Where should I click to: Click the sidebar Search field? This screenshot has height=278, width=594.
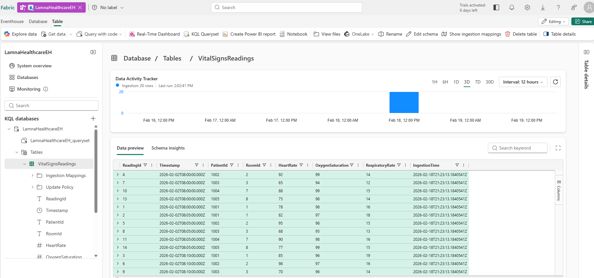coord(51,106)
